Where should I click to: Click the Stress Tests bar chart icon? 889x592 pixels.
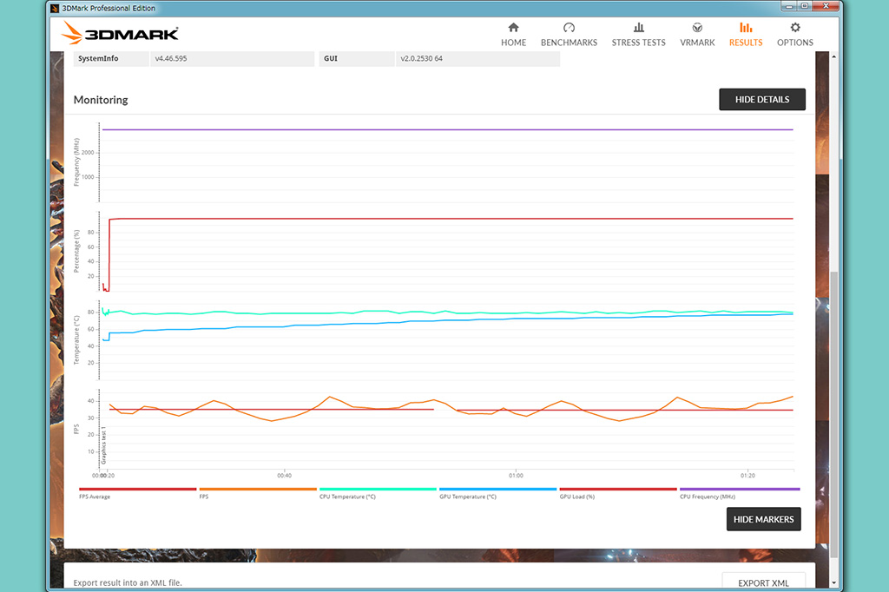pyautogui.click(x=638, y=27)
